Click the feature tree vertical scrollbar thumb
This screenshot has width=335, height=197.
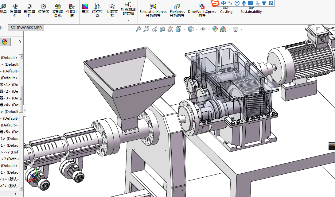[x=21, y=98]
